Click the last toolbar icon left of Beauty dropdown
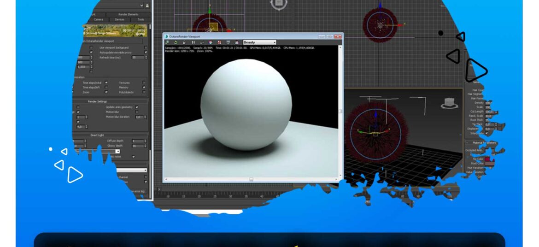The image size is (539, 247). (x=237, y=42)
